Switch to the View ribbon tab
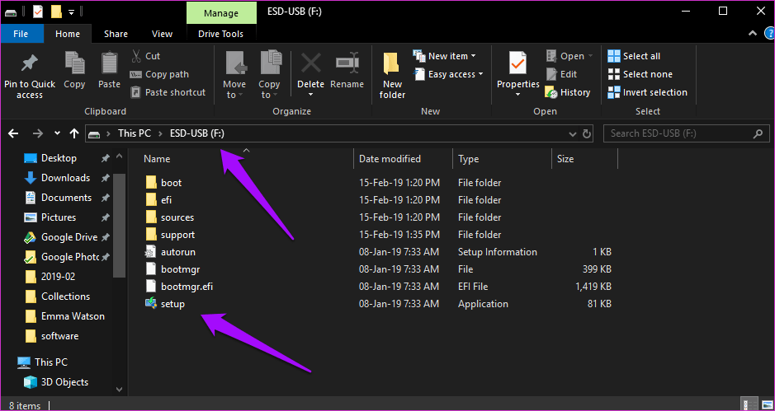 point(162,34)
